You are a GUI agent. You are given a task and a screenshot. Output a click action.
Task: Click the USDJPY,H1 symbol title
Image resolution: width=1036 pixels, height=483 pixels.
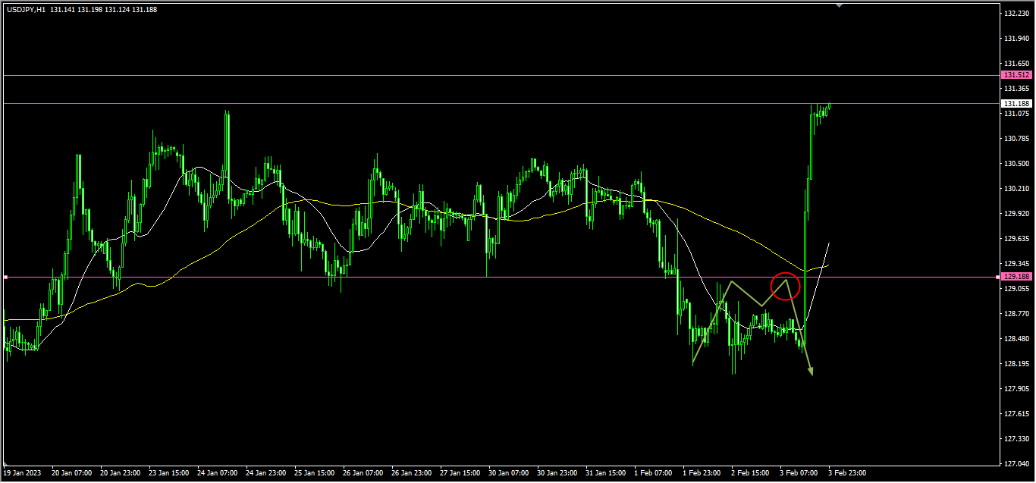26,10
